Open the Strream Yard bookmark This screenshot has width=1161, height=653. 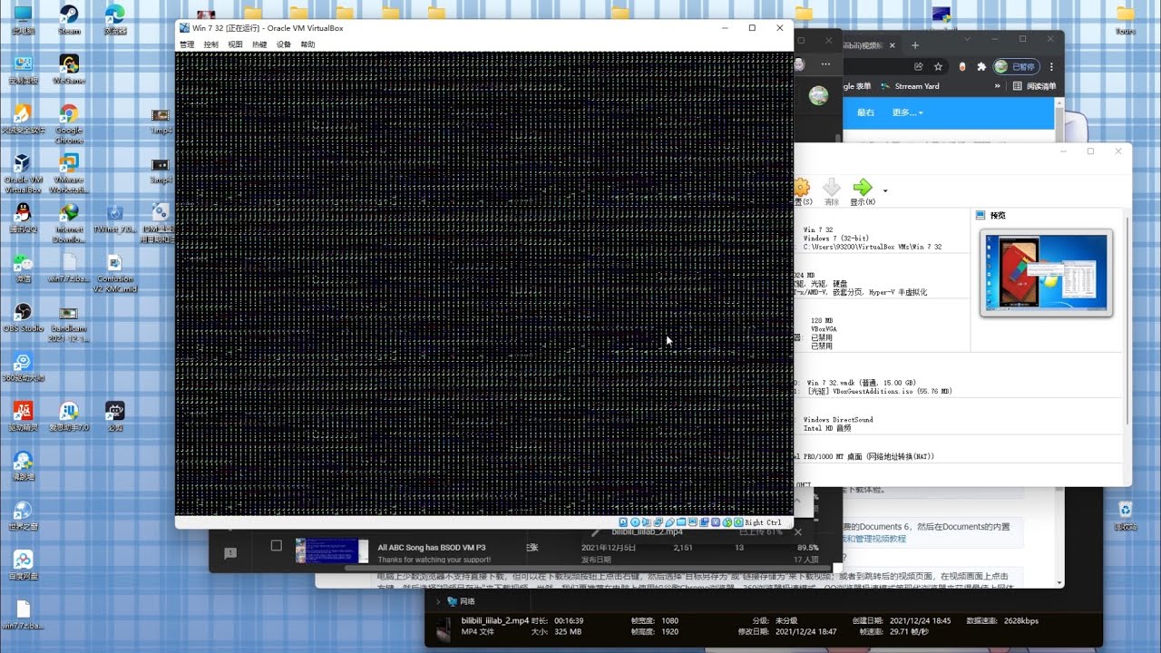(x=911, y=86)
